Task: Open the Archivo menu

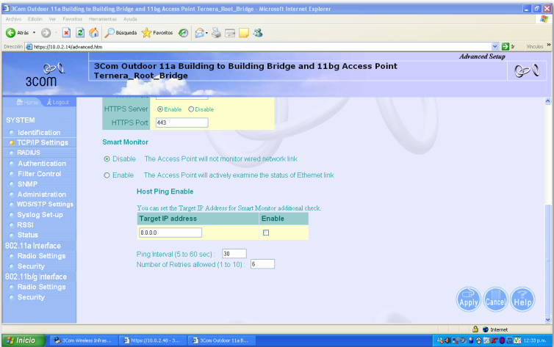Action: tap(12, 18)
